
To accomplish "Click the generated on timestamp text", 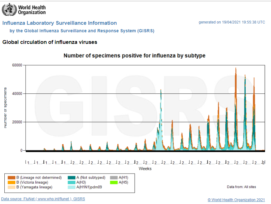I will pyautogui.click(x=232, y=22).
